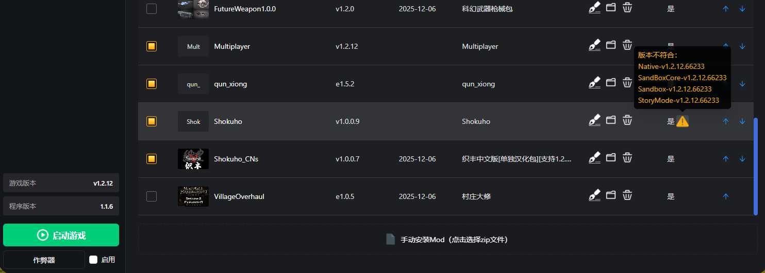Move VillageOverhaul mod up

(x=726, y=196)
